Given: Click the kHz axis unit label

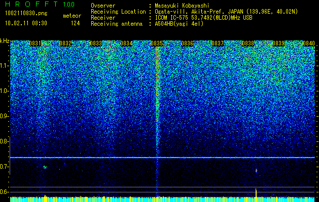Looking at the screenshot, I should pyautogui.click(x=5, y=41).
